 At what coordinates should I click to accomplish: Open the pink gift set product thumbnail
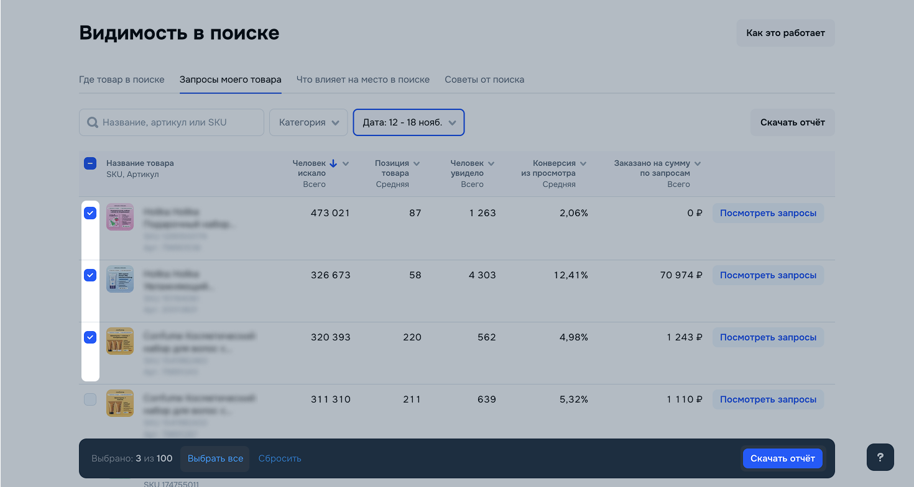(120, 217)
